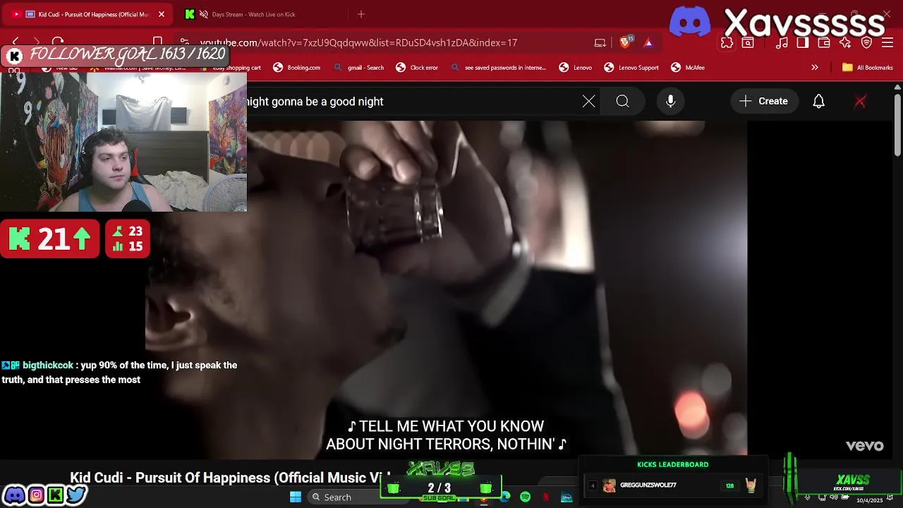The height and width of the screenshot is (508, 903).
Task: Open the Lenovo bookmark
Action: pos(576,68)
